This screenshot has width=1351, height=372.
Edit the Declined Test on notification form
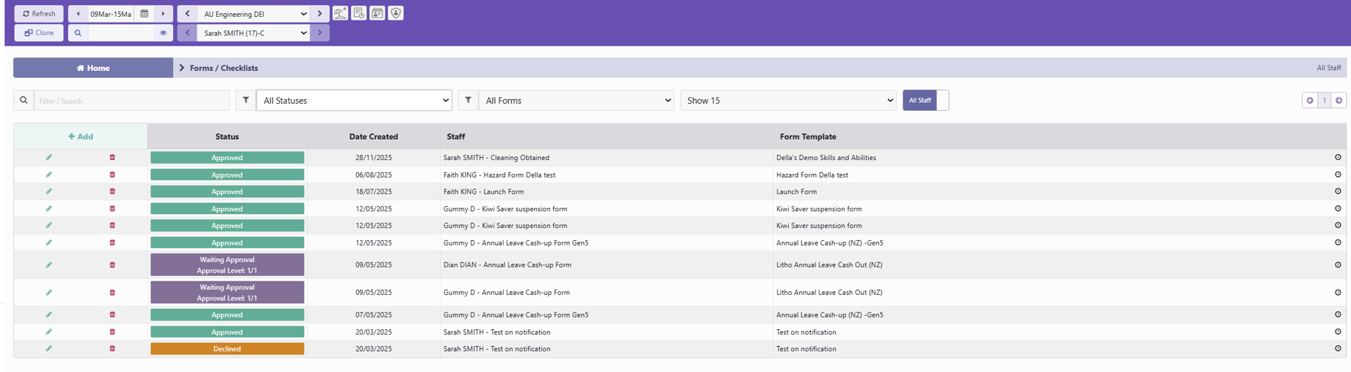pos(49,348)
